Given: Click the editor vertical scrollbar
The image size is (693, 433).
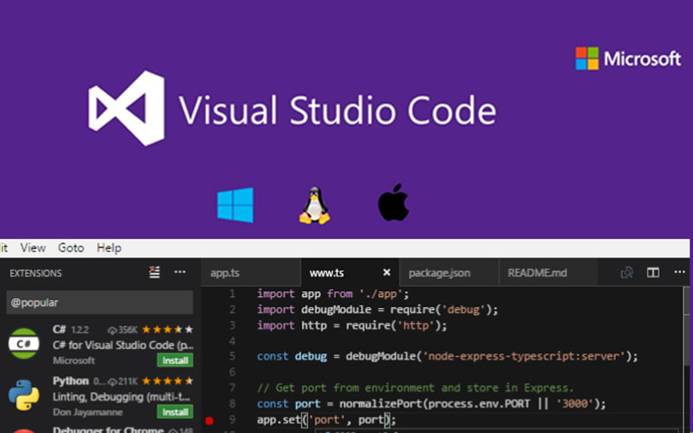Looking at the screenshot, I should [x=687, y=327].
